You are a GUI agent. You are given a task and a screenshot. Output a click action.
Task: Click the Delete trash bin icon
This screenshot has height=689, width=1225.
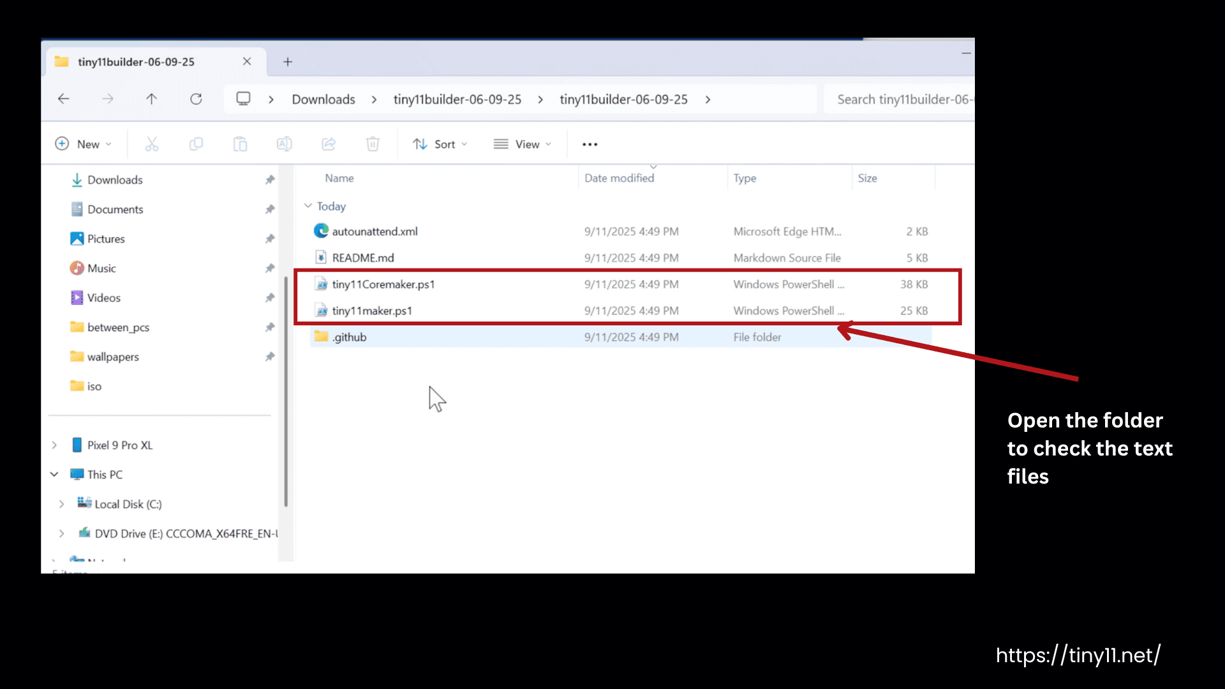(x=373, y=144)
